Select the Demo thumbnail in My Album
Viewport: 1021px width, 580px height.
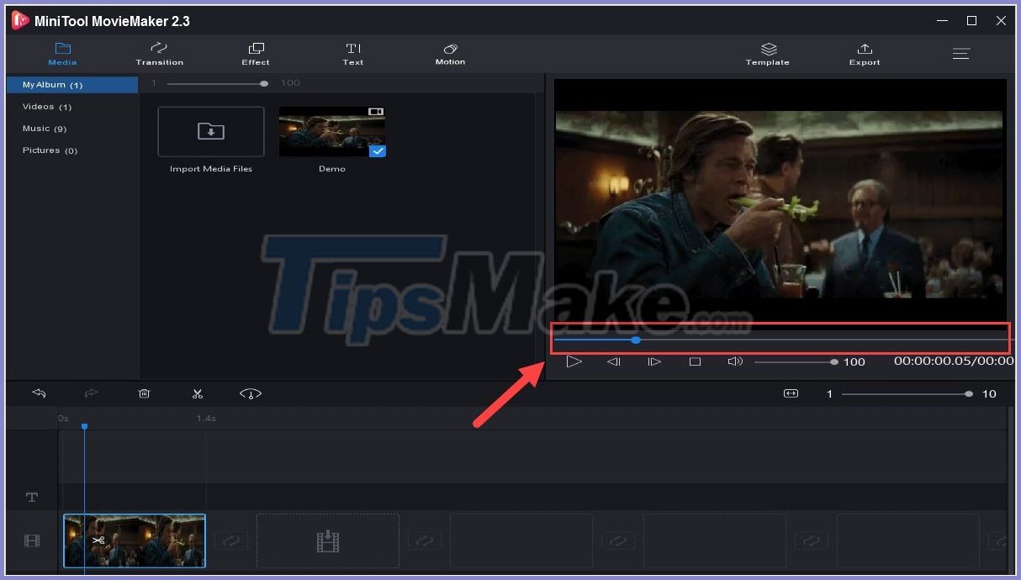331,130
